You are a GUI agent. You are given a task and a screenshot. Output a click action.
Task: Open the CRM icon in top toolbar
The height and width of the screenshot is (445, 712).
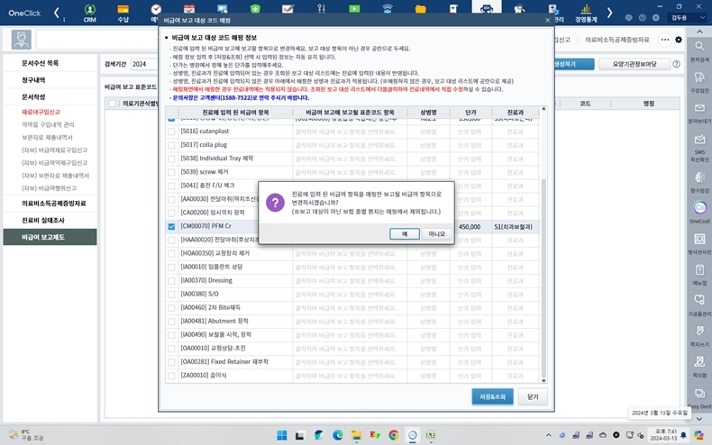click(x=89, y=13)
